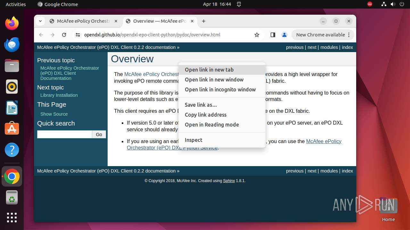Viewport: 410px width, 230px height.
Task: Click the Home desktop icon
Action: point(388,210)
